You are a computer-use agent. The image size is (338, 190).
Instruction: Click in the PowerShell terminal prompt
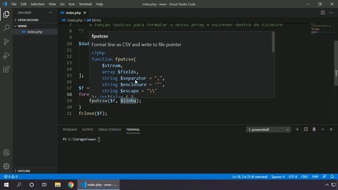99,139
